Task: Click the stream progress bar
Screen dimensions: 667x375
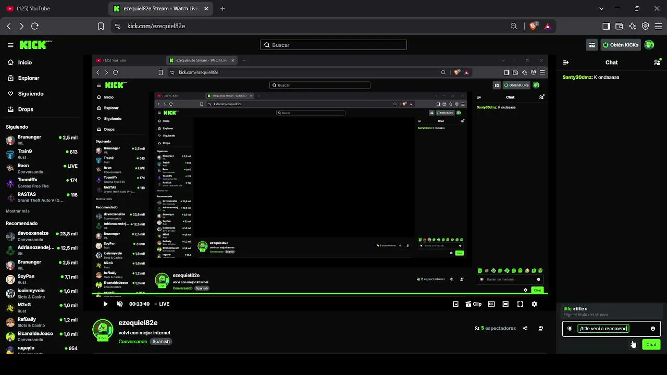Action: pos(320,294)
